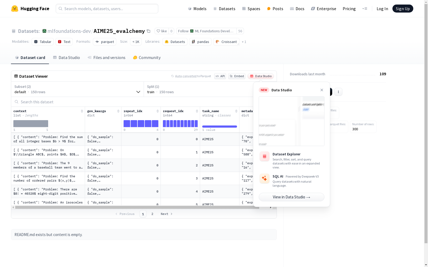This screenshot has width=428, height=267.
Task: Show the +1 more libraries
Action: 244,42
